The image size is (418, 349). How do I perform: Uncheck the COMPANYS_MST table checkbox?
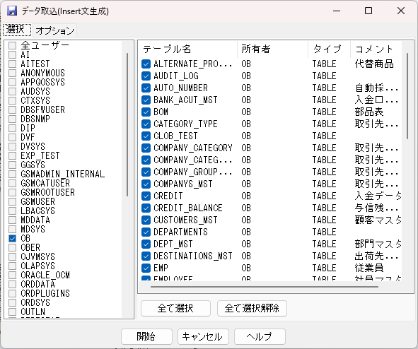pos(146,184)
